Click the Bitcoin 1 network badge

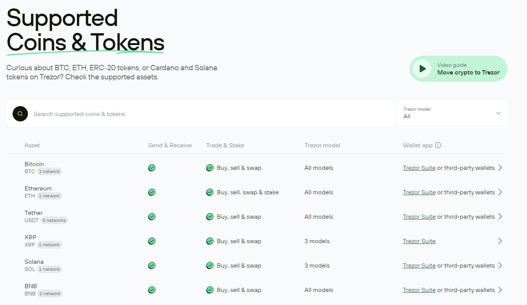[x=49, y=171]
